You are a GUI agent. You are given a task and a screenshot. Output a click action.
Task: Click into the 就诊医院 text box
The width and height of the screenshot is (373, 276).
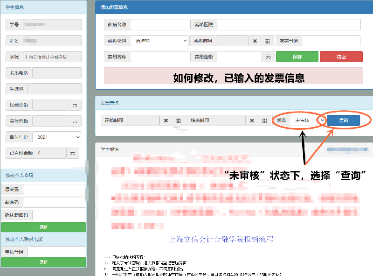289,25
